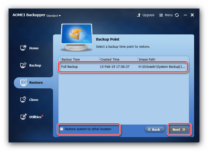Select the Full Backup row
Screen dimensions: 208x151
click(123, 67)
